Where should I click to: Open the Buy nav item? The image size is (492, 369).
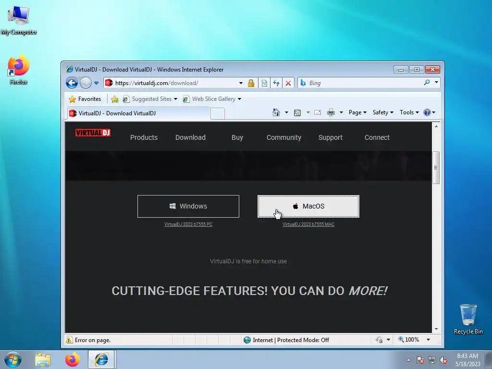(x=237, y=137)
